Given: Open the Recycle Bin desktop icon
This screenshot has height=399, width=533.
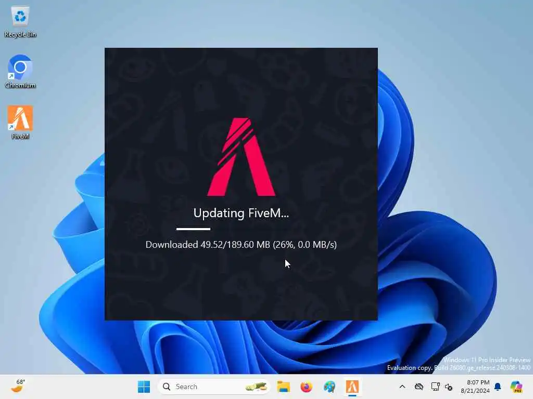Looking at the screenshot, I should click(20, 22).
